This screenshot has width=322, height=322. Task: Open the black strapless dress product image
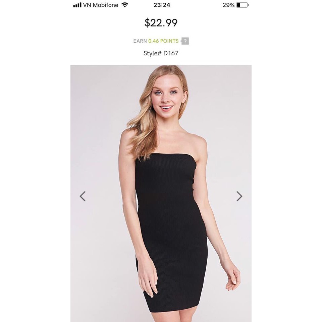coord(161,194)
